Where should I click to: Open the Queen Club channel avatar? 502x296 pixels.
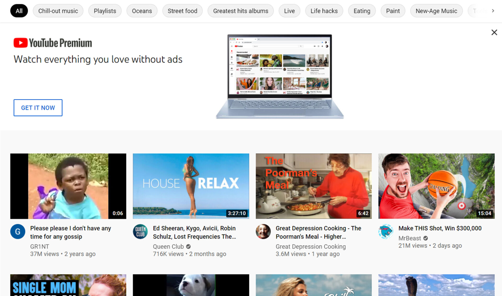pyautogui.click(x=140, y=231)
